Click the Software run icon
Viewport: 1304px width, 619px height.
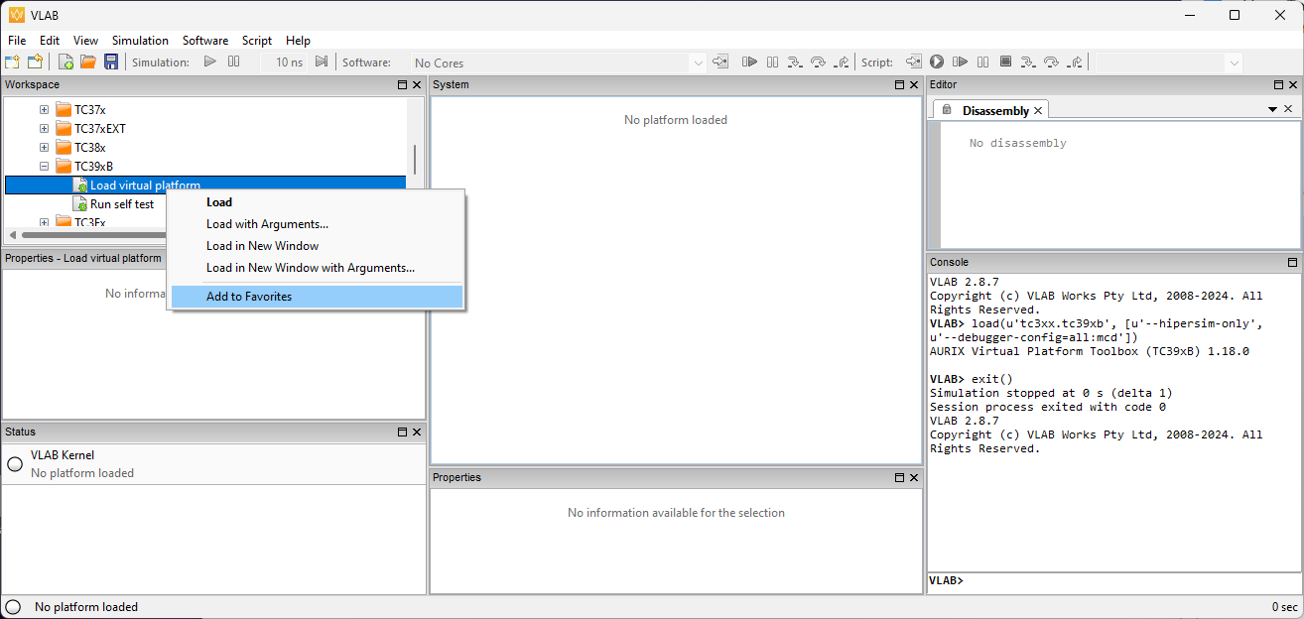coord(749,62)
